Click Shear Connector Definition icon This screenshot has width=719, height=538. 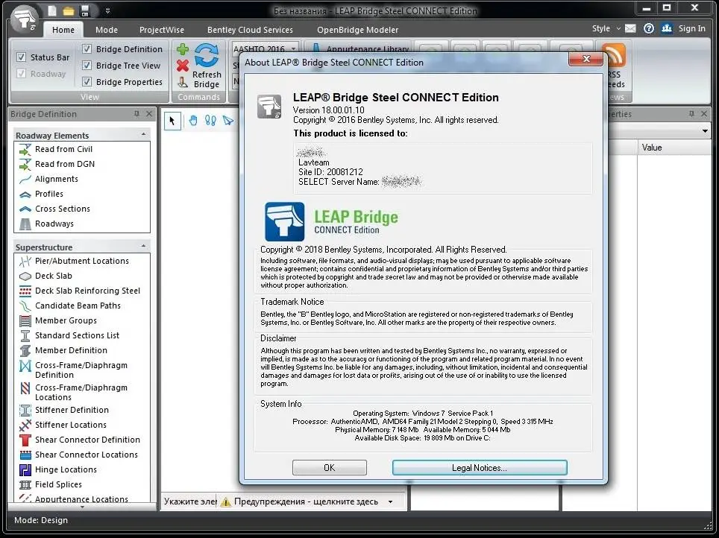(x=25, y=440)
